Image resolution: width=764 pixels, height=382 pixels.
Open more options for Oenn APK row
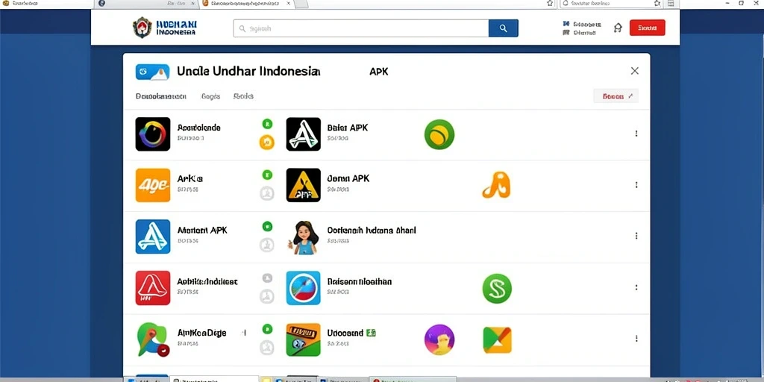636,185
